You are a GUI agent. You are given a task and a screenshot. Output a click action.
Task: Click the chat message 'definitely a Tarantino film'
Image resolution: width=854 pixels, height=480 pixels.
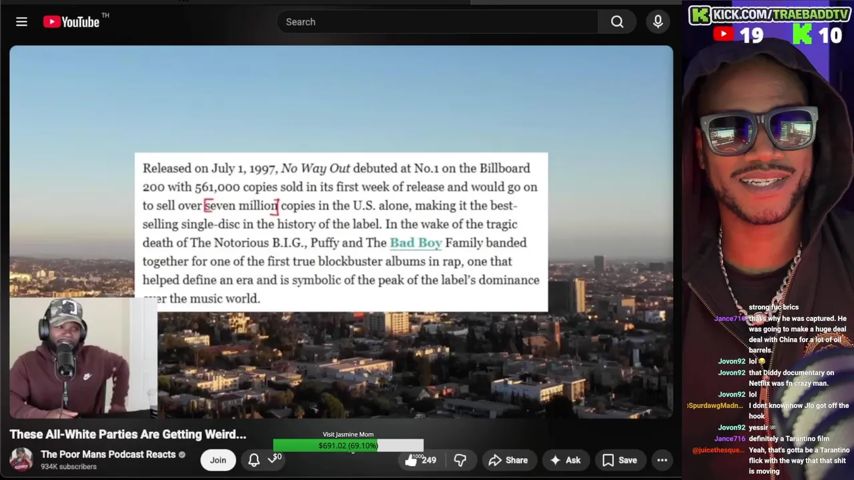791,439
